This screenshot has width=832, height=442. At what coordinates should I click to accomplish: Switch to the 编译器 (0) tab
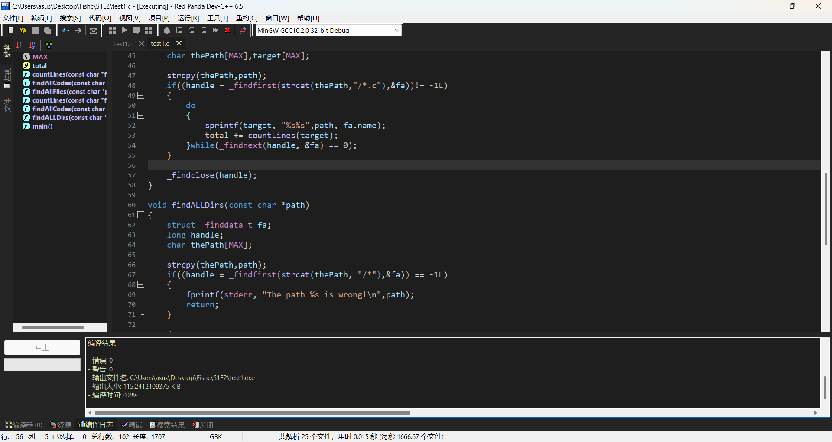click(24, 425)
